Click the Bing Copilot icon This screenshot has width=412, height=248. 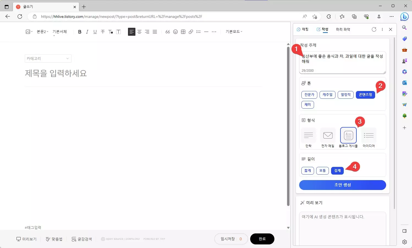click(404, 16)
